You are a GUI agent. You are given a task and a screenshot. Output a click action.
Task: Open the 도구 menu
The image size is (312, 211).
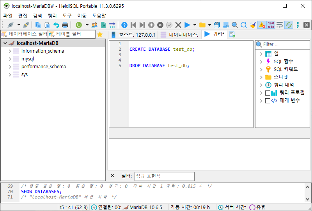pyautogui.click(x=67, y=16)
